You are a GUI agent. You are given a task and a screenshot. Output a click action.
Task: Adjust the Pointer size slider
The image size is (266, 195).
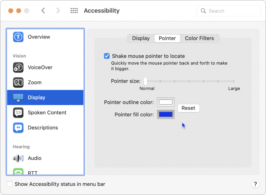click(145, 81)
